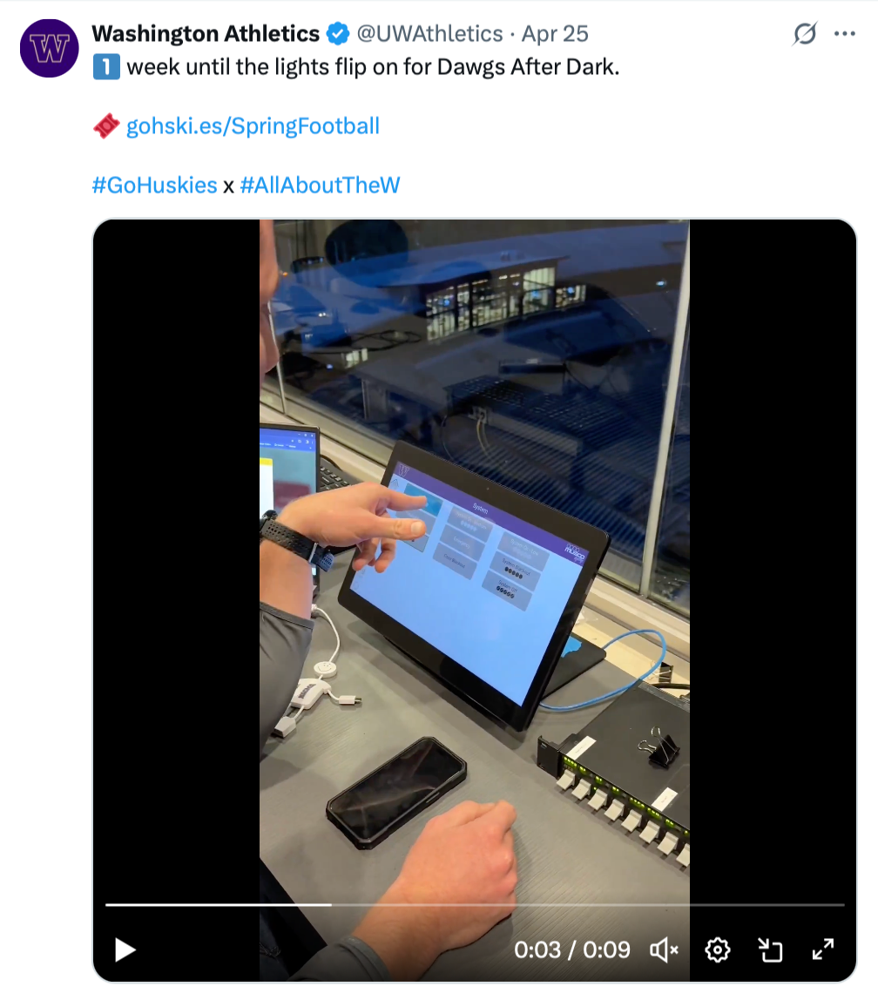
Task: Open gohski.es/SpringFootball link
Action: click(x=253, y=126)
